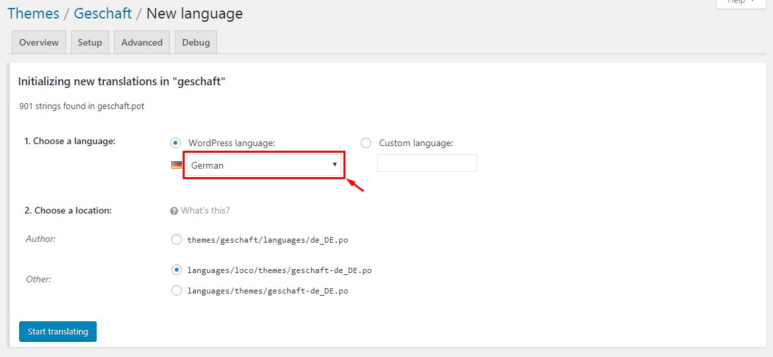This screenshot has height=357, width=773.
Task: Click the Geschaft breadcrumb link
Action: point(103,13)
